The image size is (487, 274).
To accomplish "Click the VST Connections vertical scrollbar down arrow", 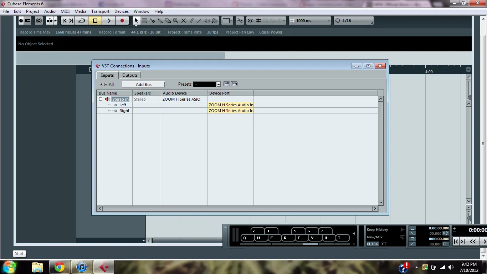I will [x=381, y=202].
